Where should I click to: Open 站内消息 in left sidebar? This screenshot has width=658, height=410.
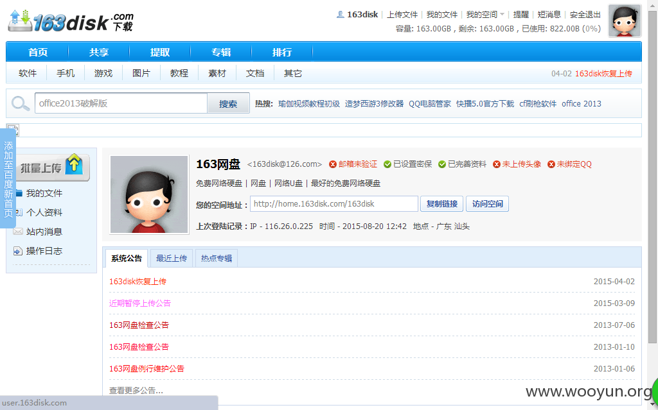tap(44, 232)
